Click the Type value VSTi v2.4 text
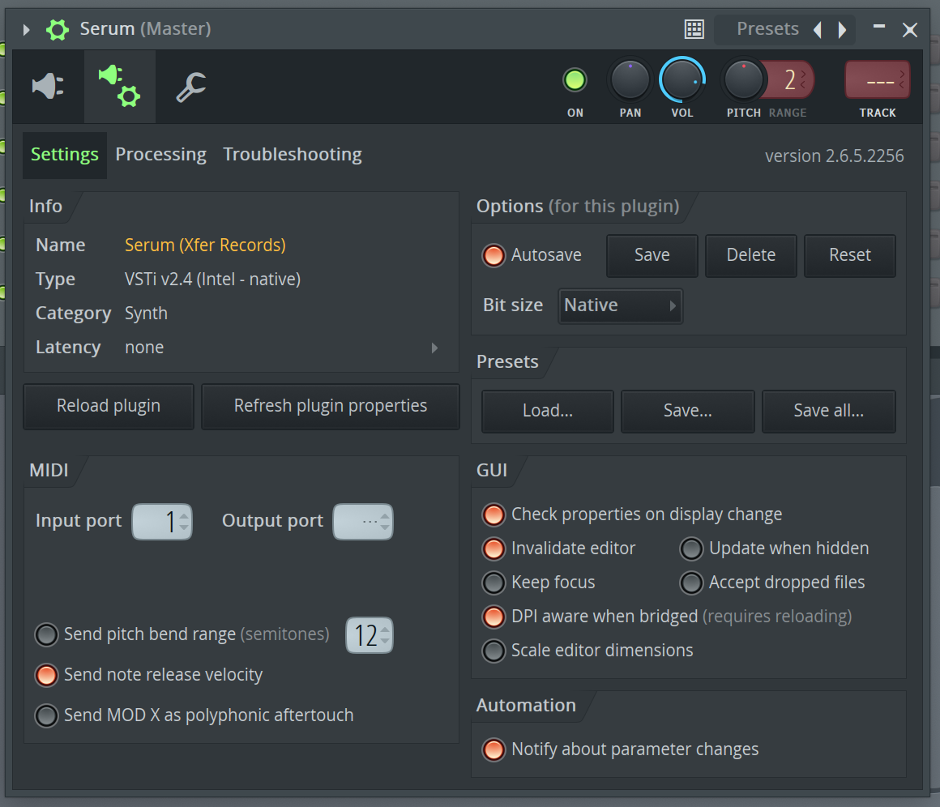 [213, 280]
